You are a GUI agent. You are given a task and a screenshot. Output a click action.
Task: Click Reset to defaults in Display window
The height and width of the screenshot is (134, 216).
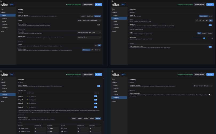pos(88,5)
